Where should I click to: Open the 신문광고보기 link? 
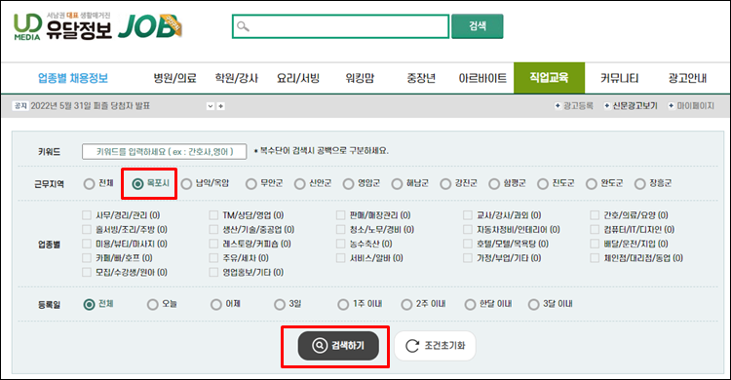[631, 106]
